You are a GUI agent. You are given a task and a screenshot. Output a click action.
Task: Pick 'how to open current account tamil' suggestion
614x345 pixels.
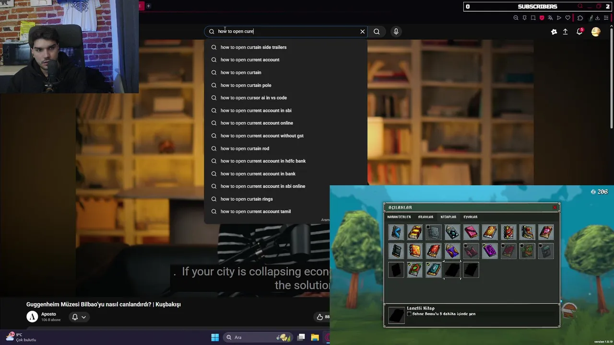pos(285,211)
